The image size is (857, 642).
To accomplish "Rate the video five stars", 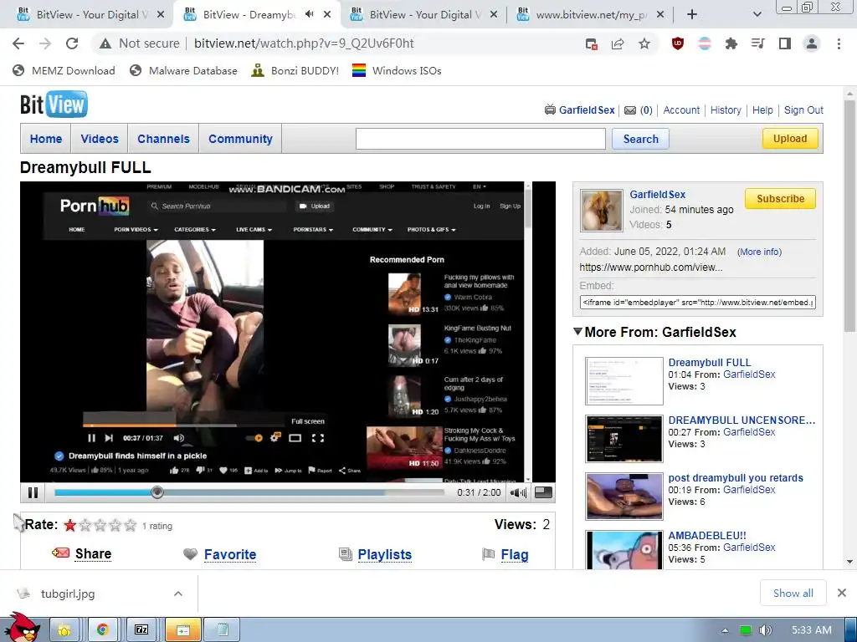I will coord(130,525).
